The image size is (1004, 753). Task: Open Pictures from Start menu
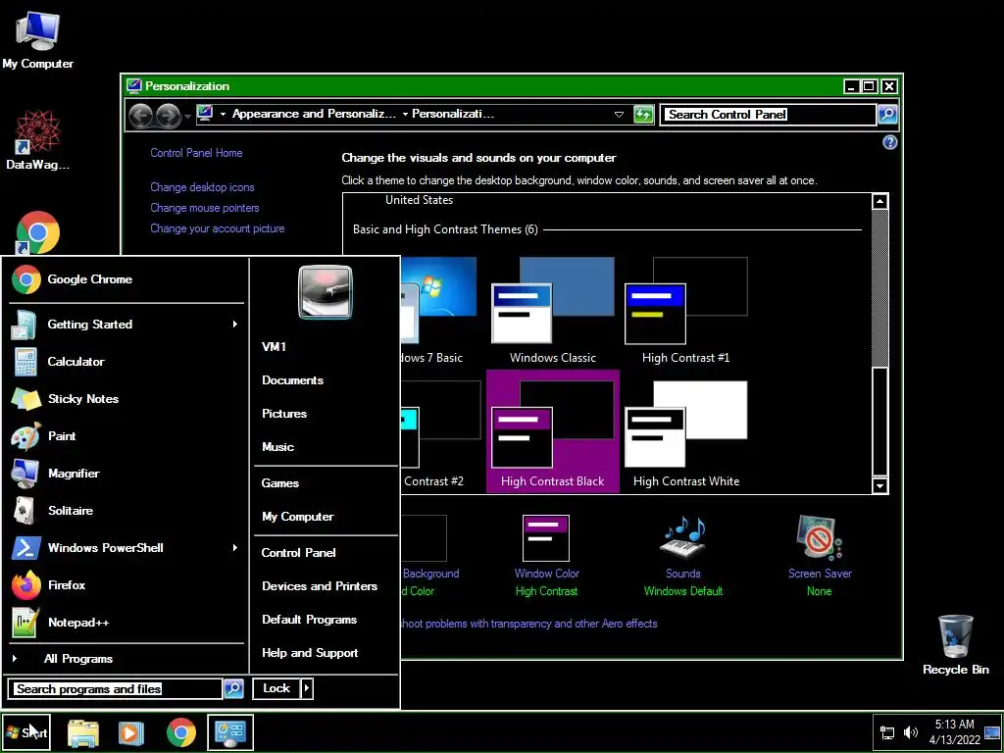[x=283, y=414]
